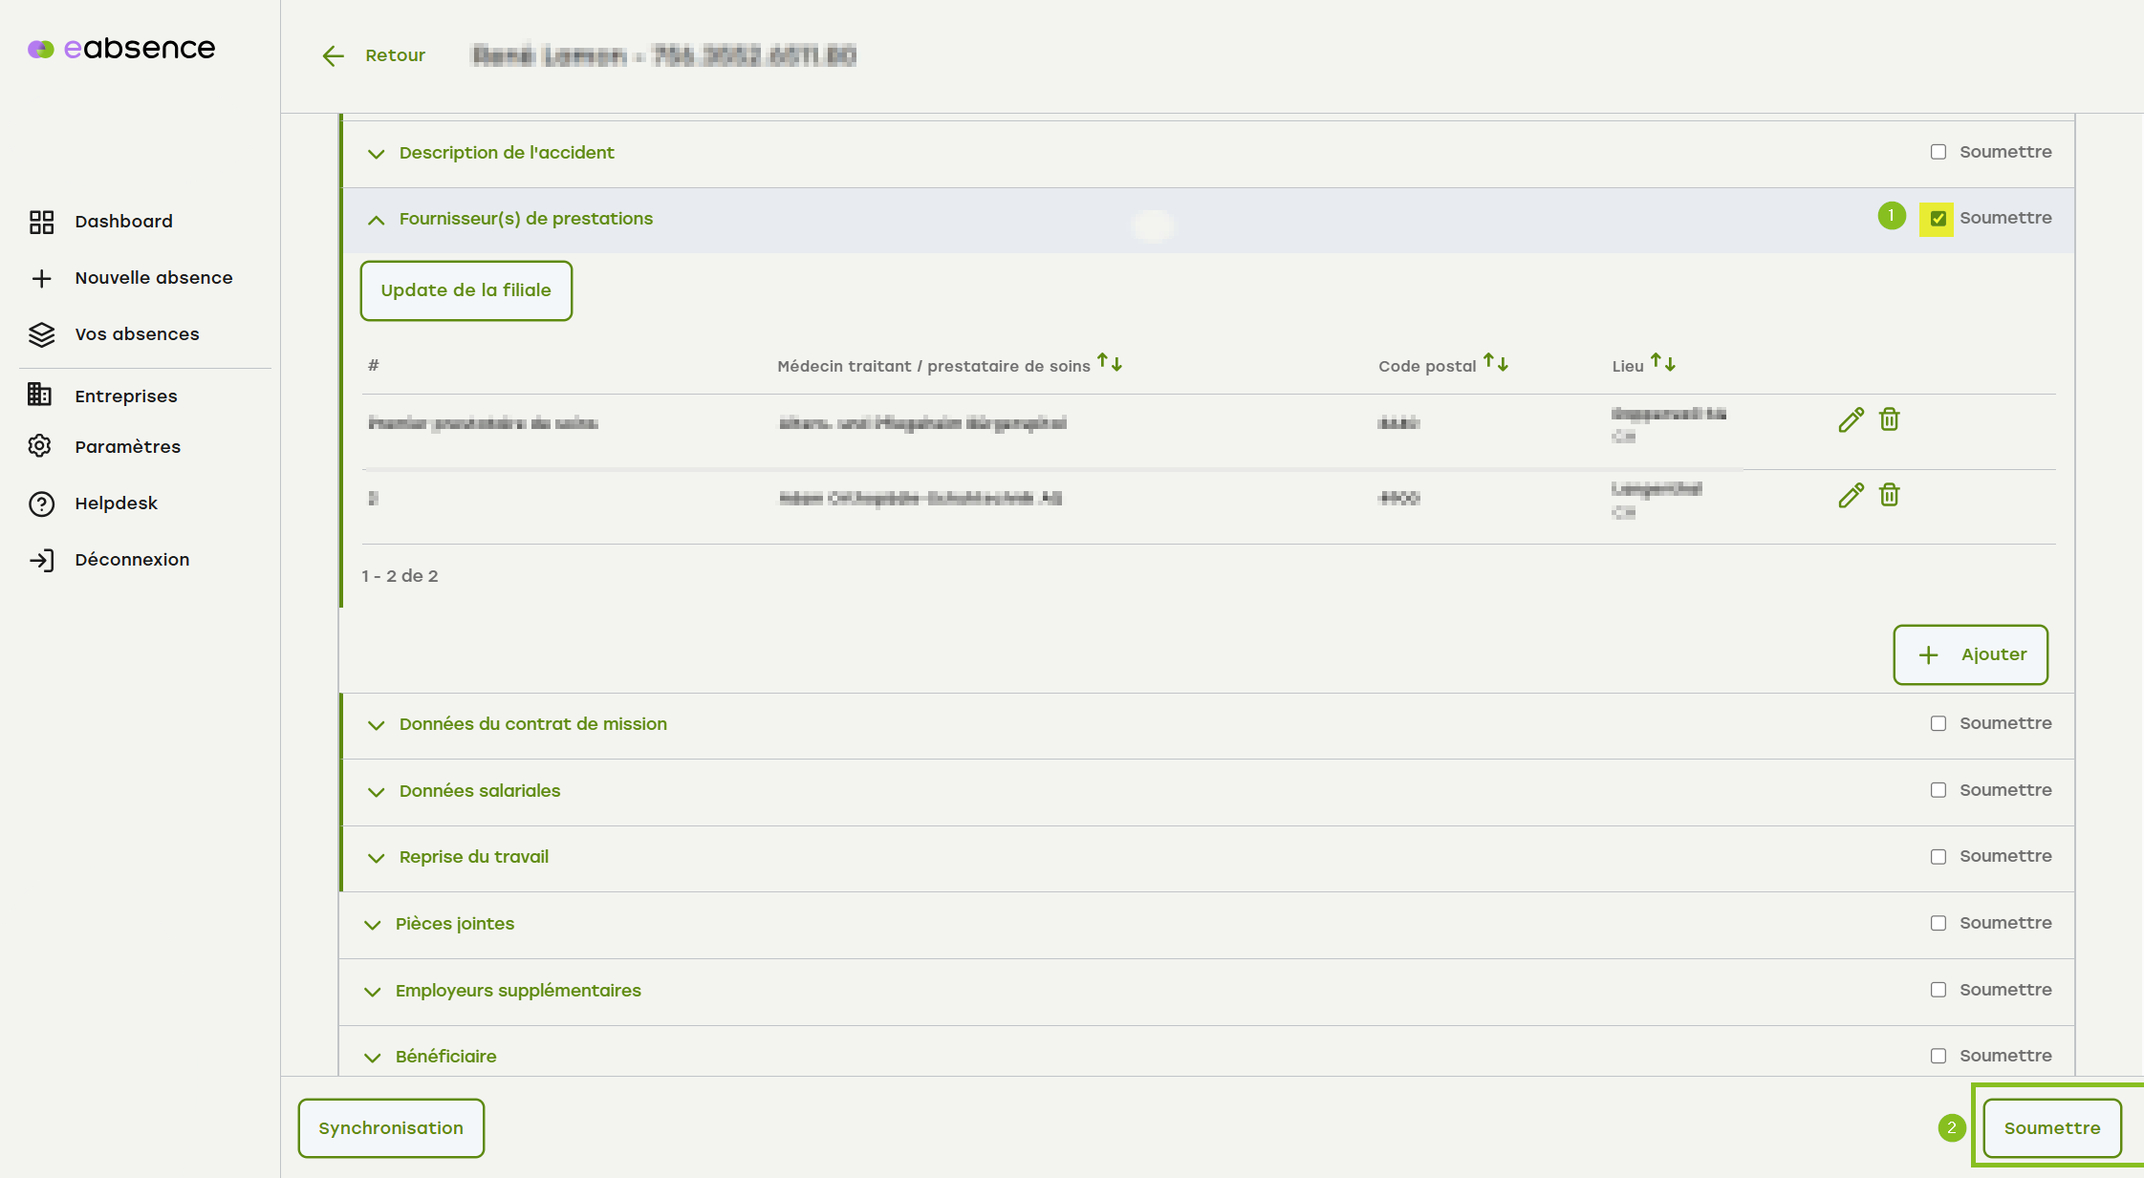Click the Update de la filiale button
This screenshot has height=1178, width=2144.
[466, 290]
